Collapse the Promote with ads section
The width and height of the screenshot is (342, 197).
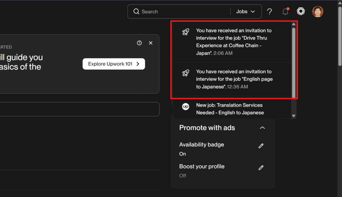263,128
